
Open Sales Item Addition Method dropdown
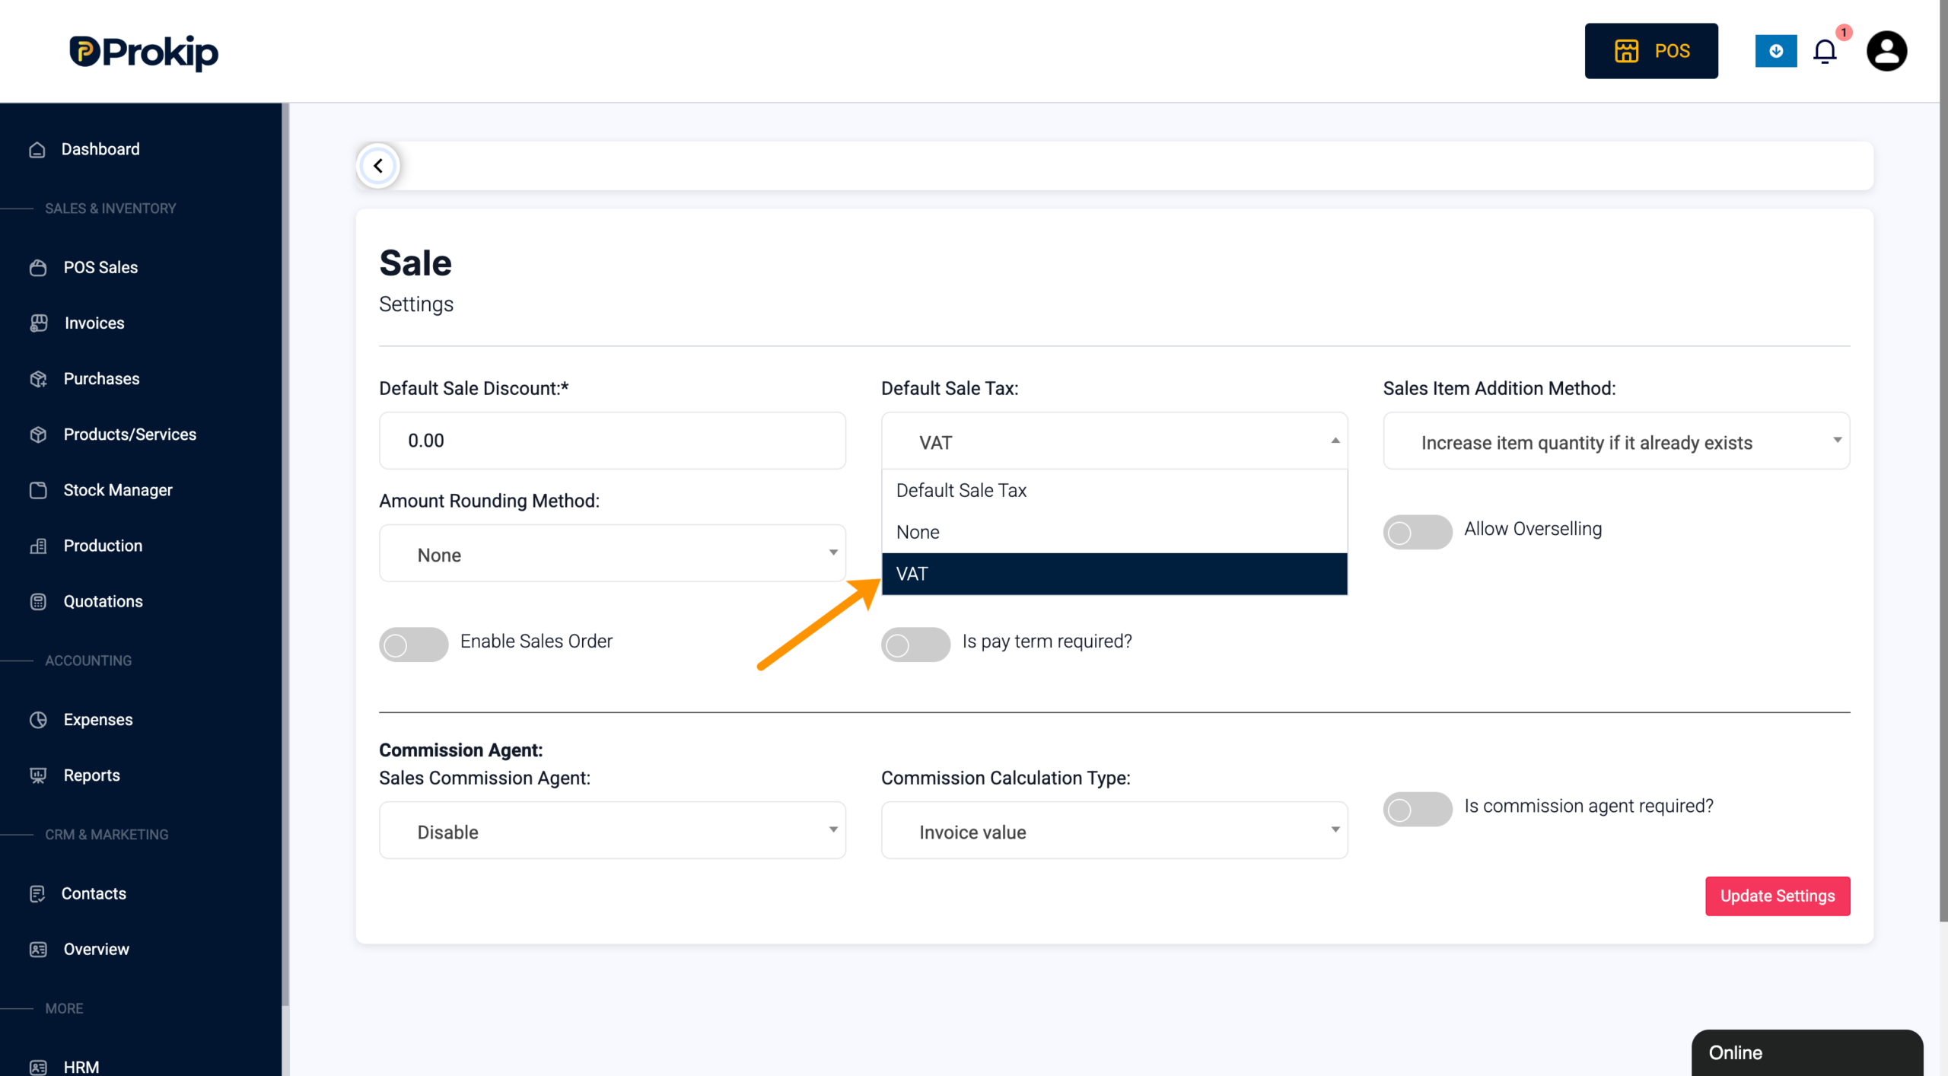tap(1616, 441)
